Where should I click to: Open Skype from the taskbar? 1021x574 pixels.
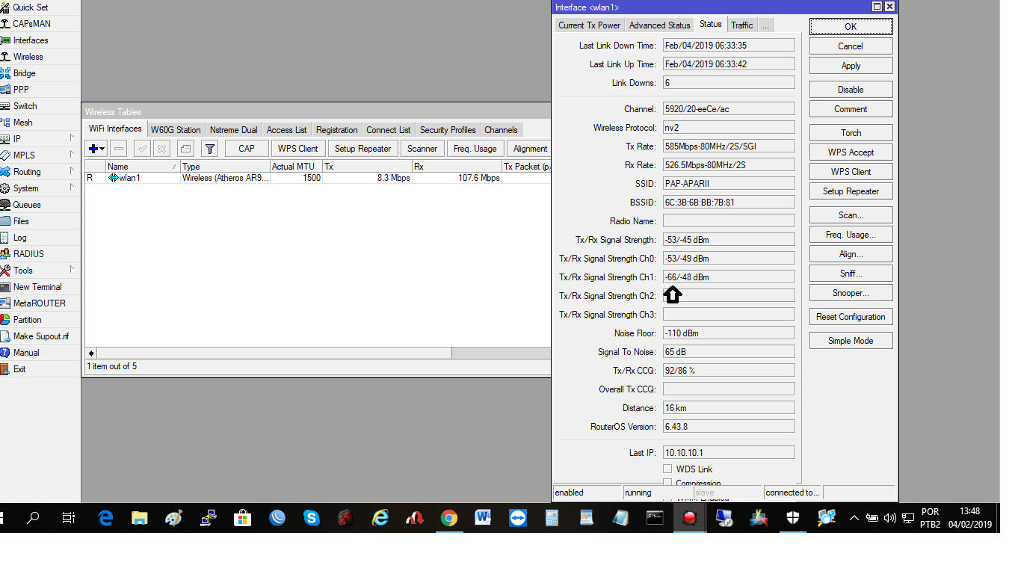312,518
